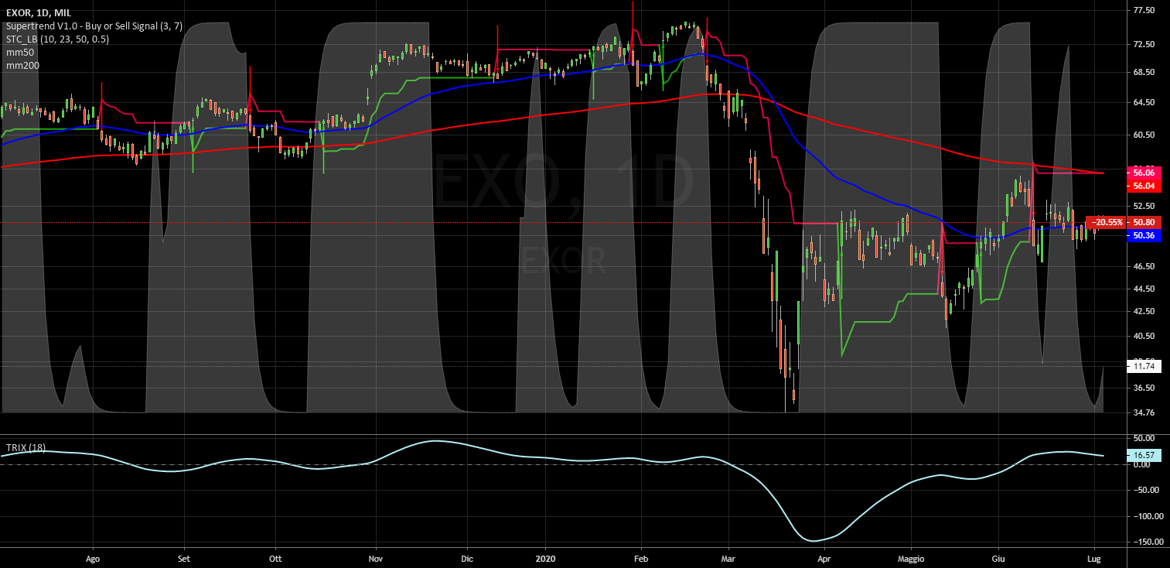Click 42.50 on the price axis

[1144, 311]
